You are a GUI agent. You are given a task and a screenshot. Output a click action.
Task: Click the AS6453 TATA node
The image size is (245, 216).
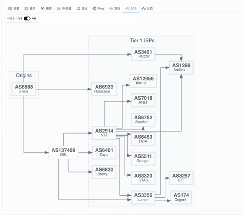pos(143,139)
